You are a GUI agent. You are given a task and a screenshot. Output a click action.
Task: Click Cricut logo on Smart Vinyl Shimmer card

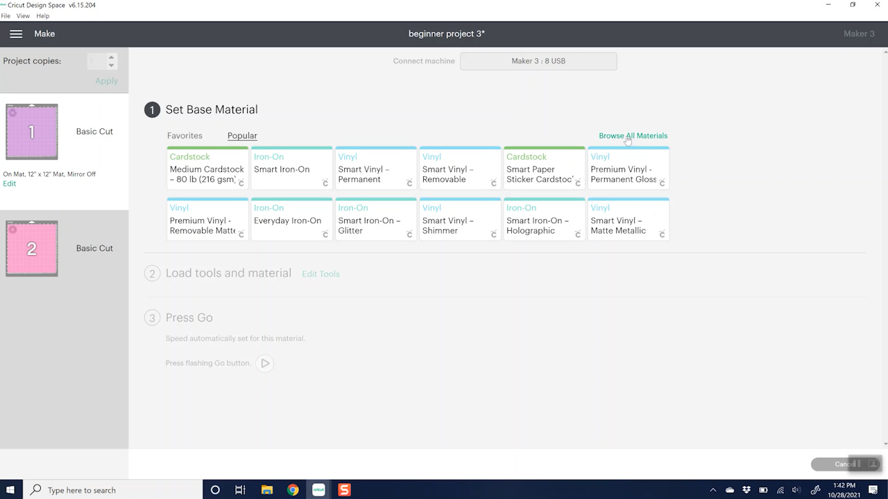point(494,234)
